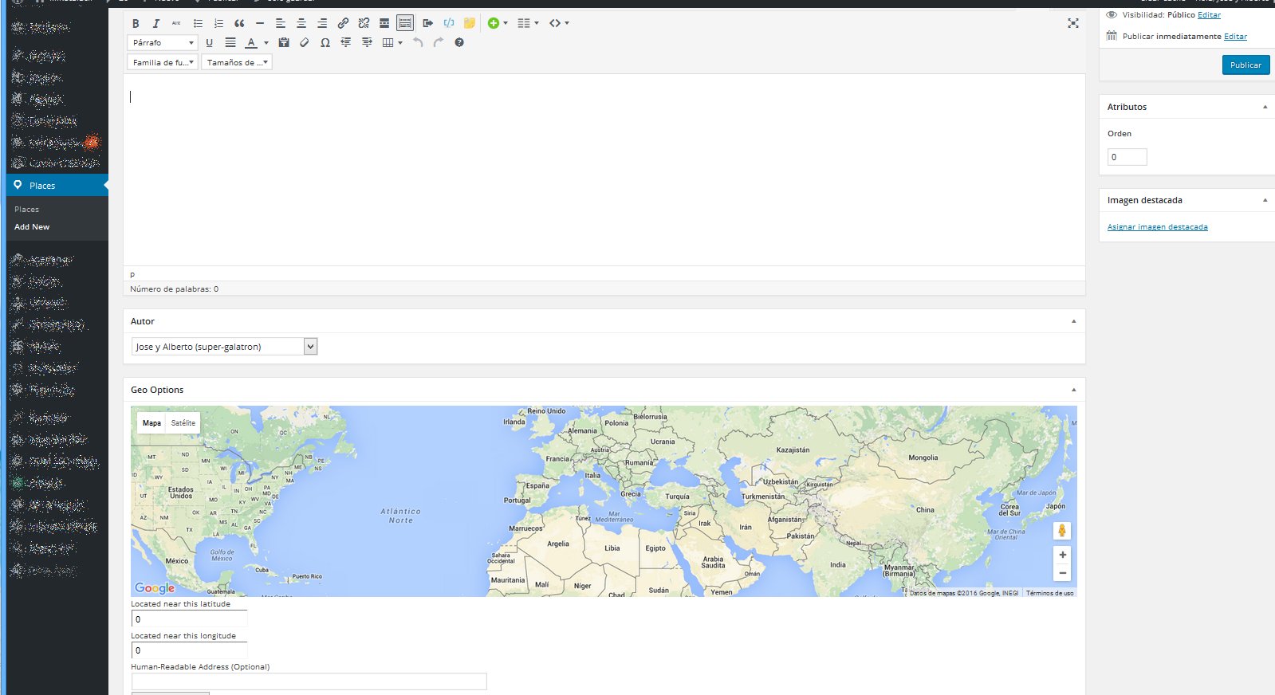Paste as plain text
1275x695 pixels.
(x=284, y=43)
